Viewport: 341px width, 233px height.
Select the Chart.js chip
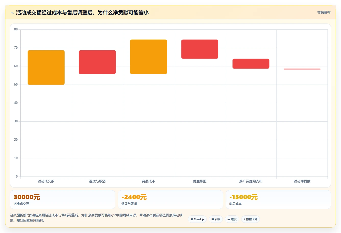pyautogui.click(x=197, y=219)
